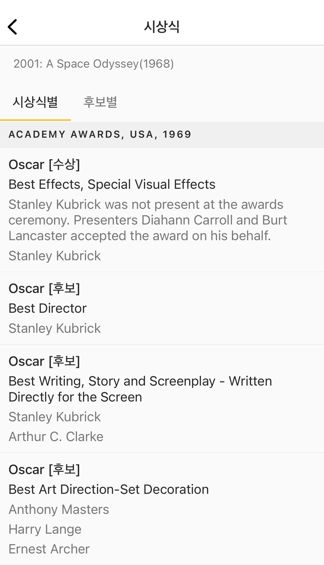
Task: Open Stanley Kubrick under Best Effects
Action: click(x=55, y=256)
